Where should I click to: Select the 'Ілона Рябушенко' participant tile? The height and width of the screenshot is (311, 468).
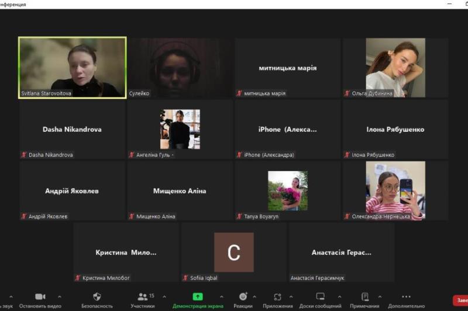click(395, 129)
